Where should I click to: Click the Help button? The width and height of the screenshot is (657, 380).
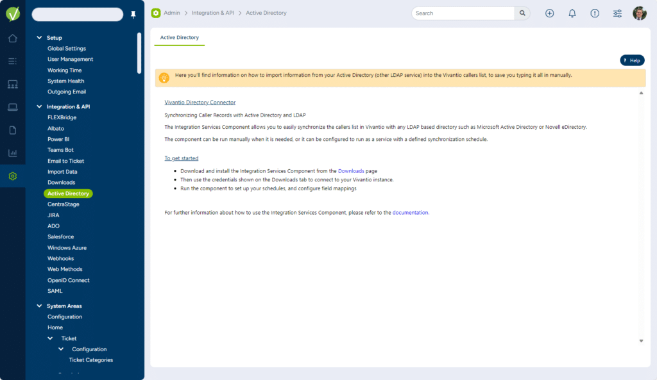point(631,60)
